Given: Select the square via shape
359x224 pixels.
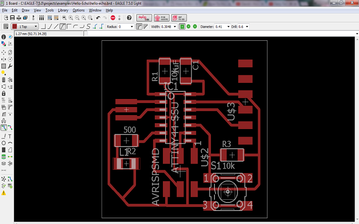Looking at the screenshot, I should (x=182, y=27).
